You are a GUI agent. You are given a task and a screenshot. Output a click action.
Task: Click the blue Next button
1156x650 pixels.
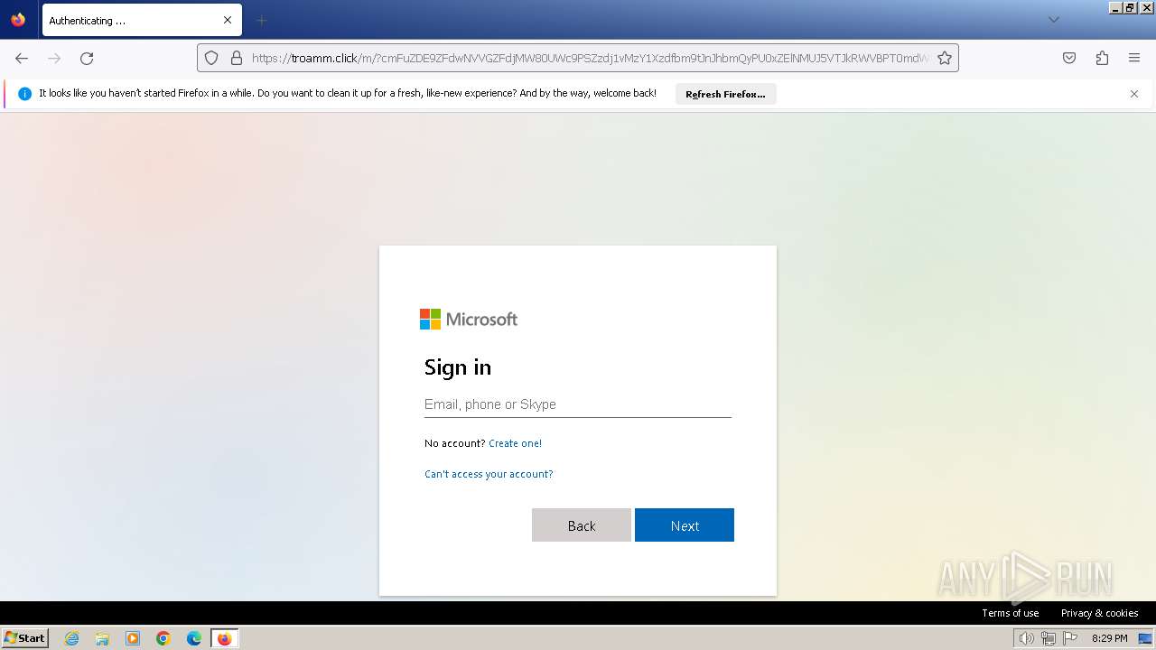[685, 525]
